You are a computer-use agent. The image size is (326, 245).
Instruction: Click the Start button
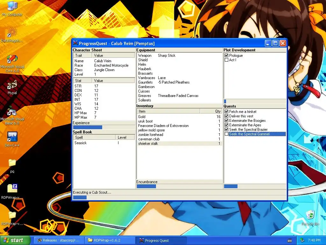click(15, 241)
